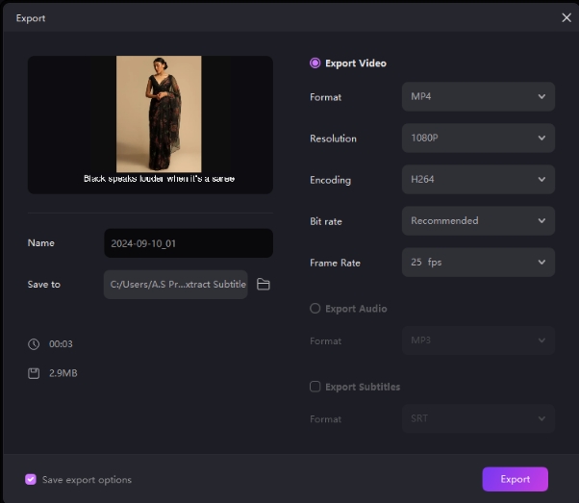
Task: Click the folder icon beside Save to path
Action: pos(263,285)
